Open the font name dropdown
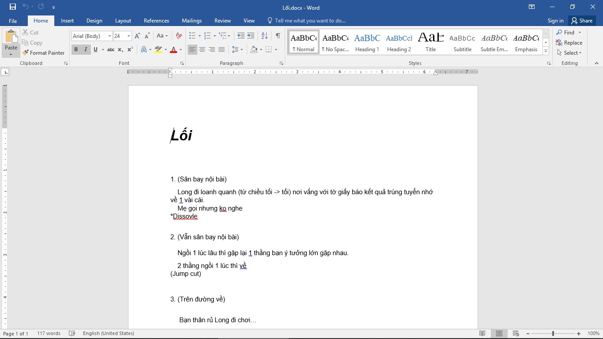Screen dimensions: 603x339 point(109,36)
